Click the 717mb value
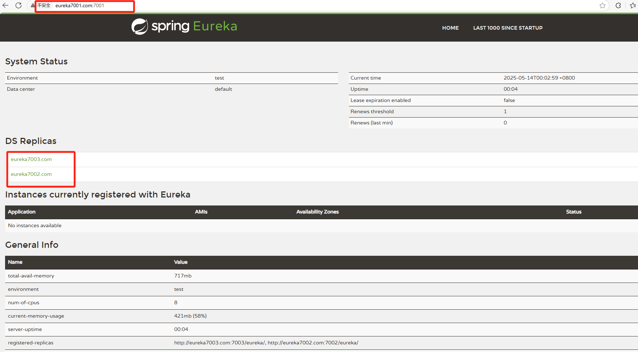 pos(183,276)
